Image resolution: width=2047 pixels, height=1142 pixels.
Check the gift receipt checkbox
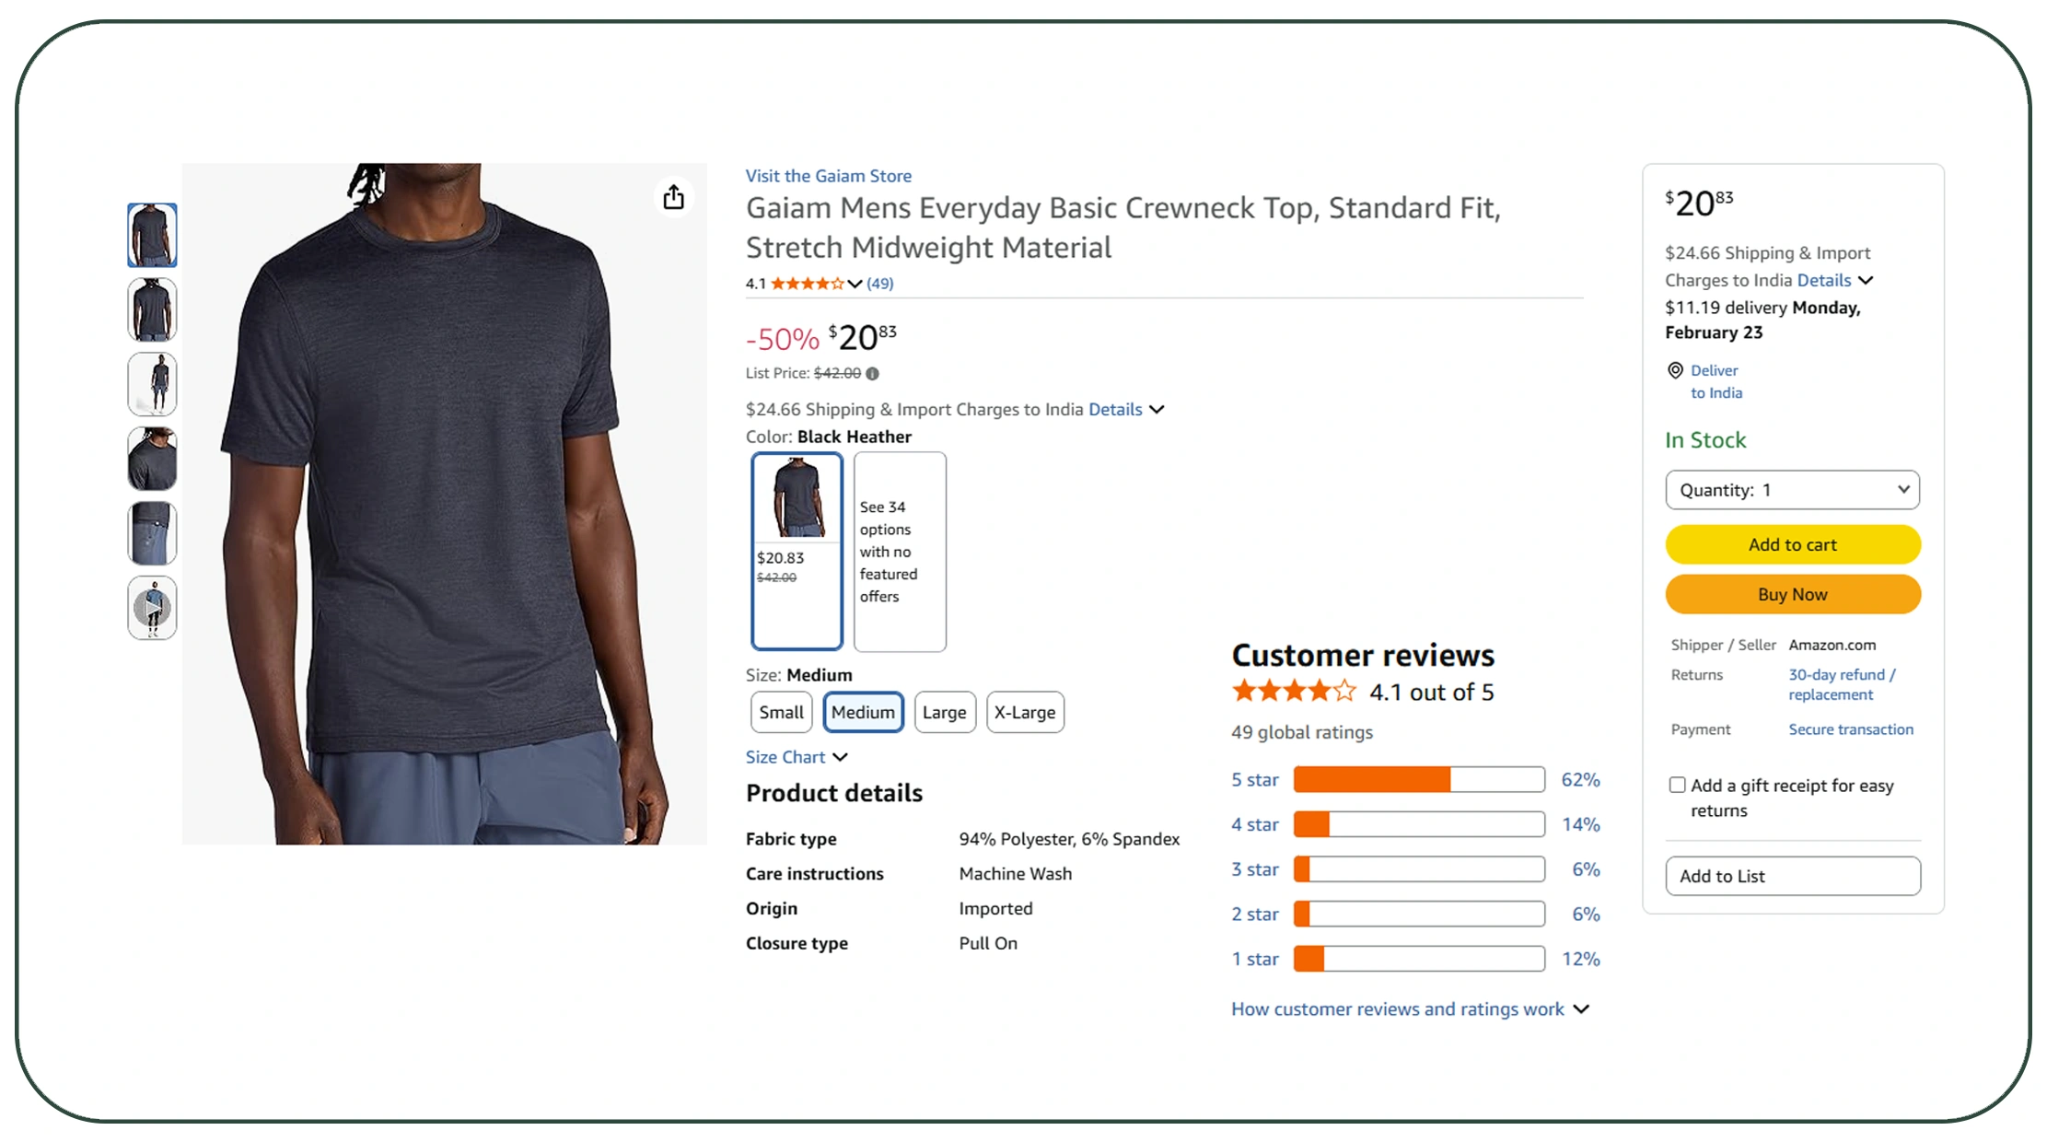1677,785
